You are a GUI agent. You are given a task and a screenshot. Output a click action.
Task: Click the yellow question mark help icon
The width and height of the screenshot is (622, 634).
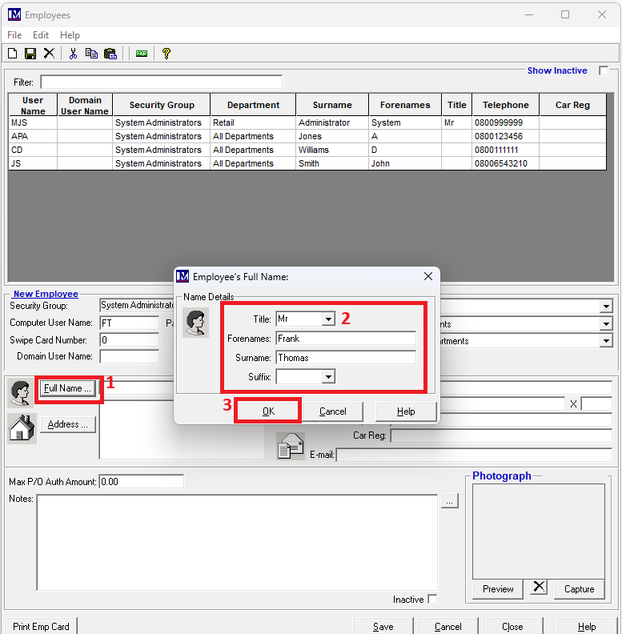click(166, 54)
